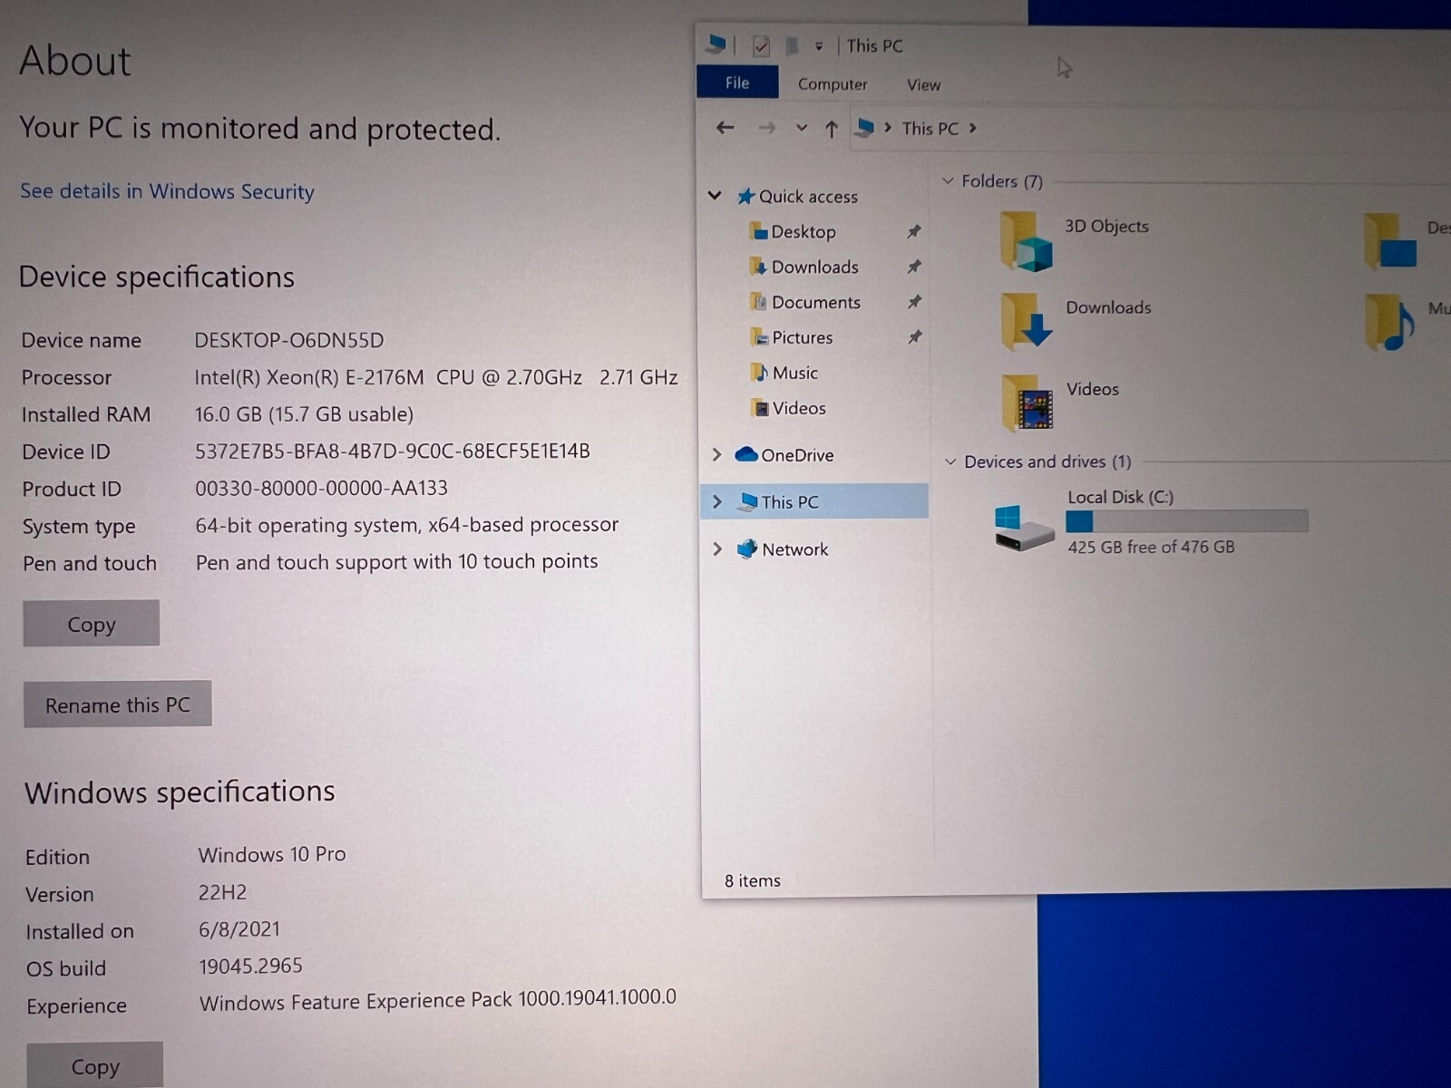Open Videos in the navigation pane

[x=799, y=408]
